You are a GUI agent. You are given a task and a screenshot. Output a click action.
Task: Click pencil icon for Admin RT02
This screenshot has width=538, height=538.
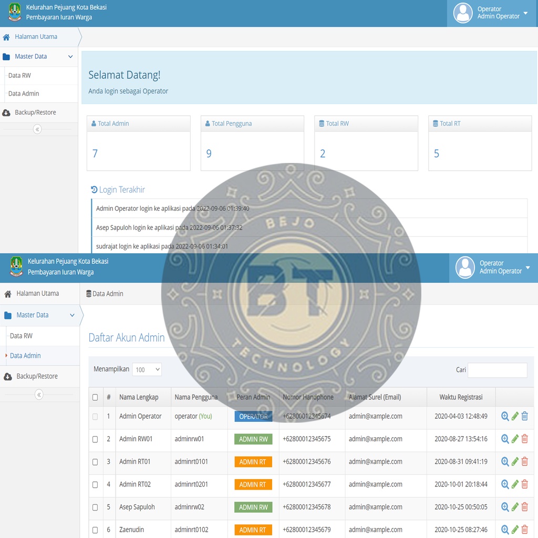coord(515,484)
